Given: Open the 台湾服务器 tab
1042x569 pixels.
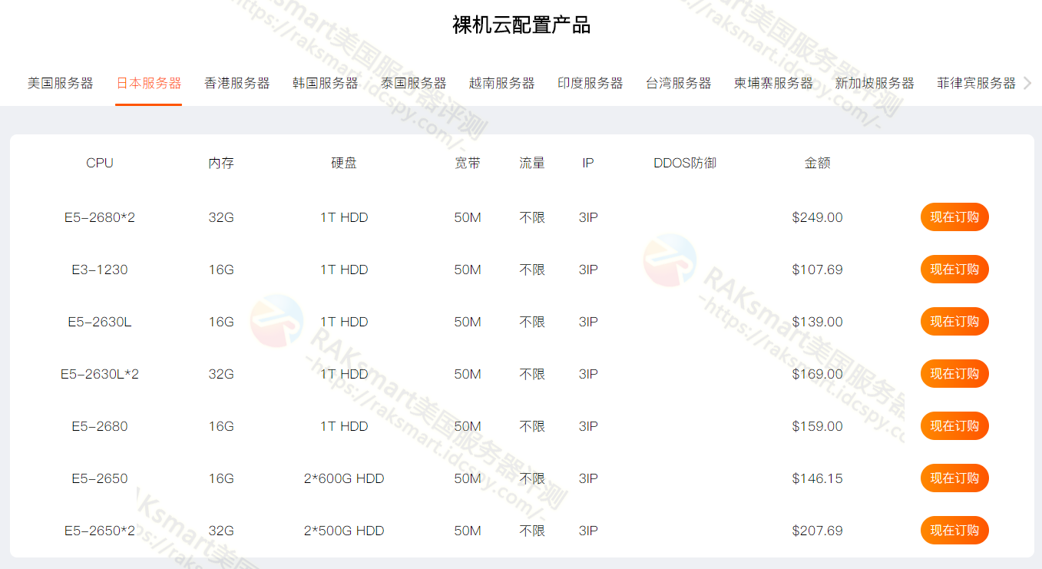Looking at the screenshot, I should [678, 83].
